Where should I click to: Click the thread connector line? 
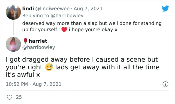13,28
